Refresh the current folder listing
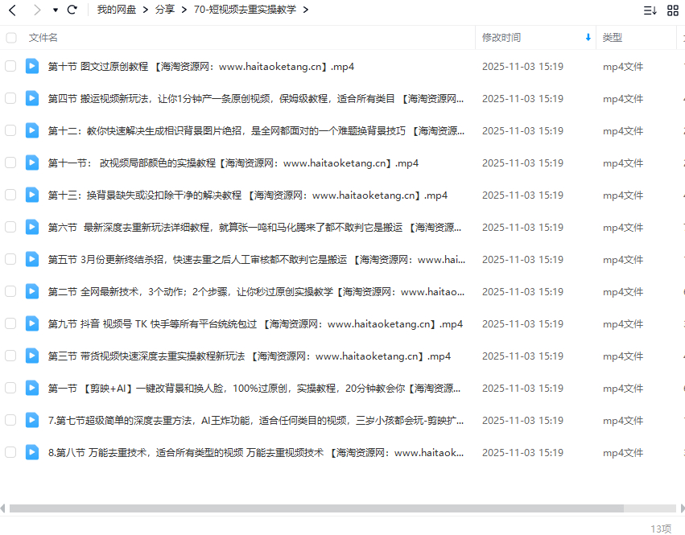 coord(72,10)
